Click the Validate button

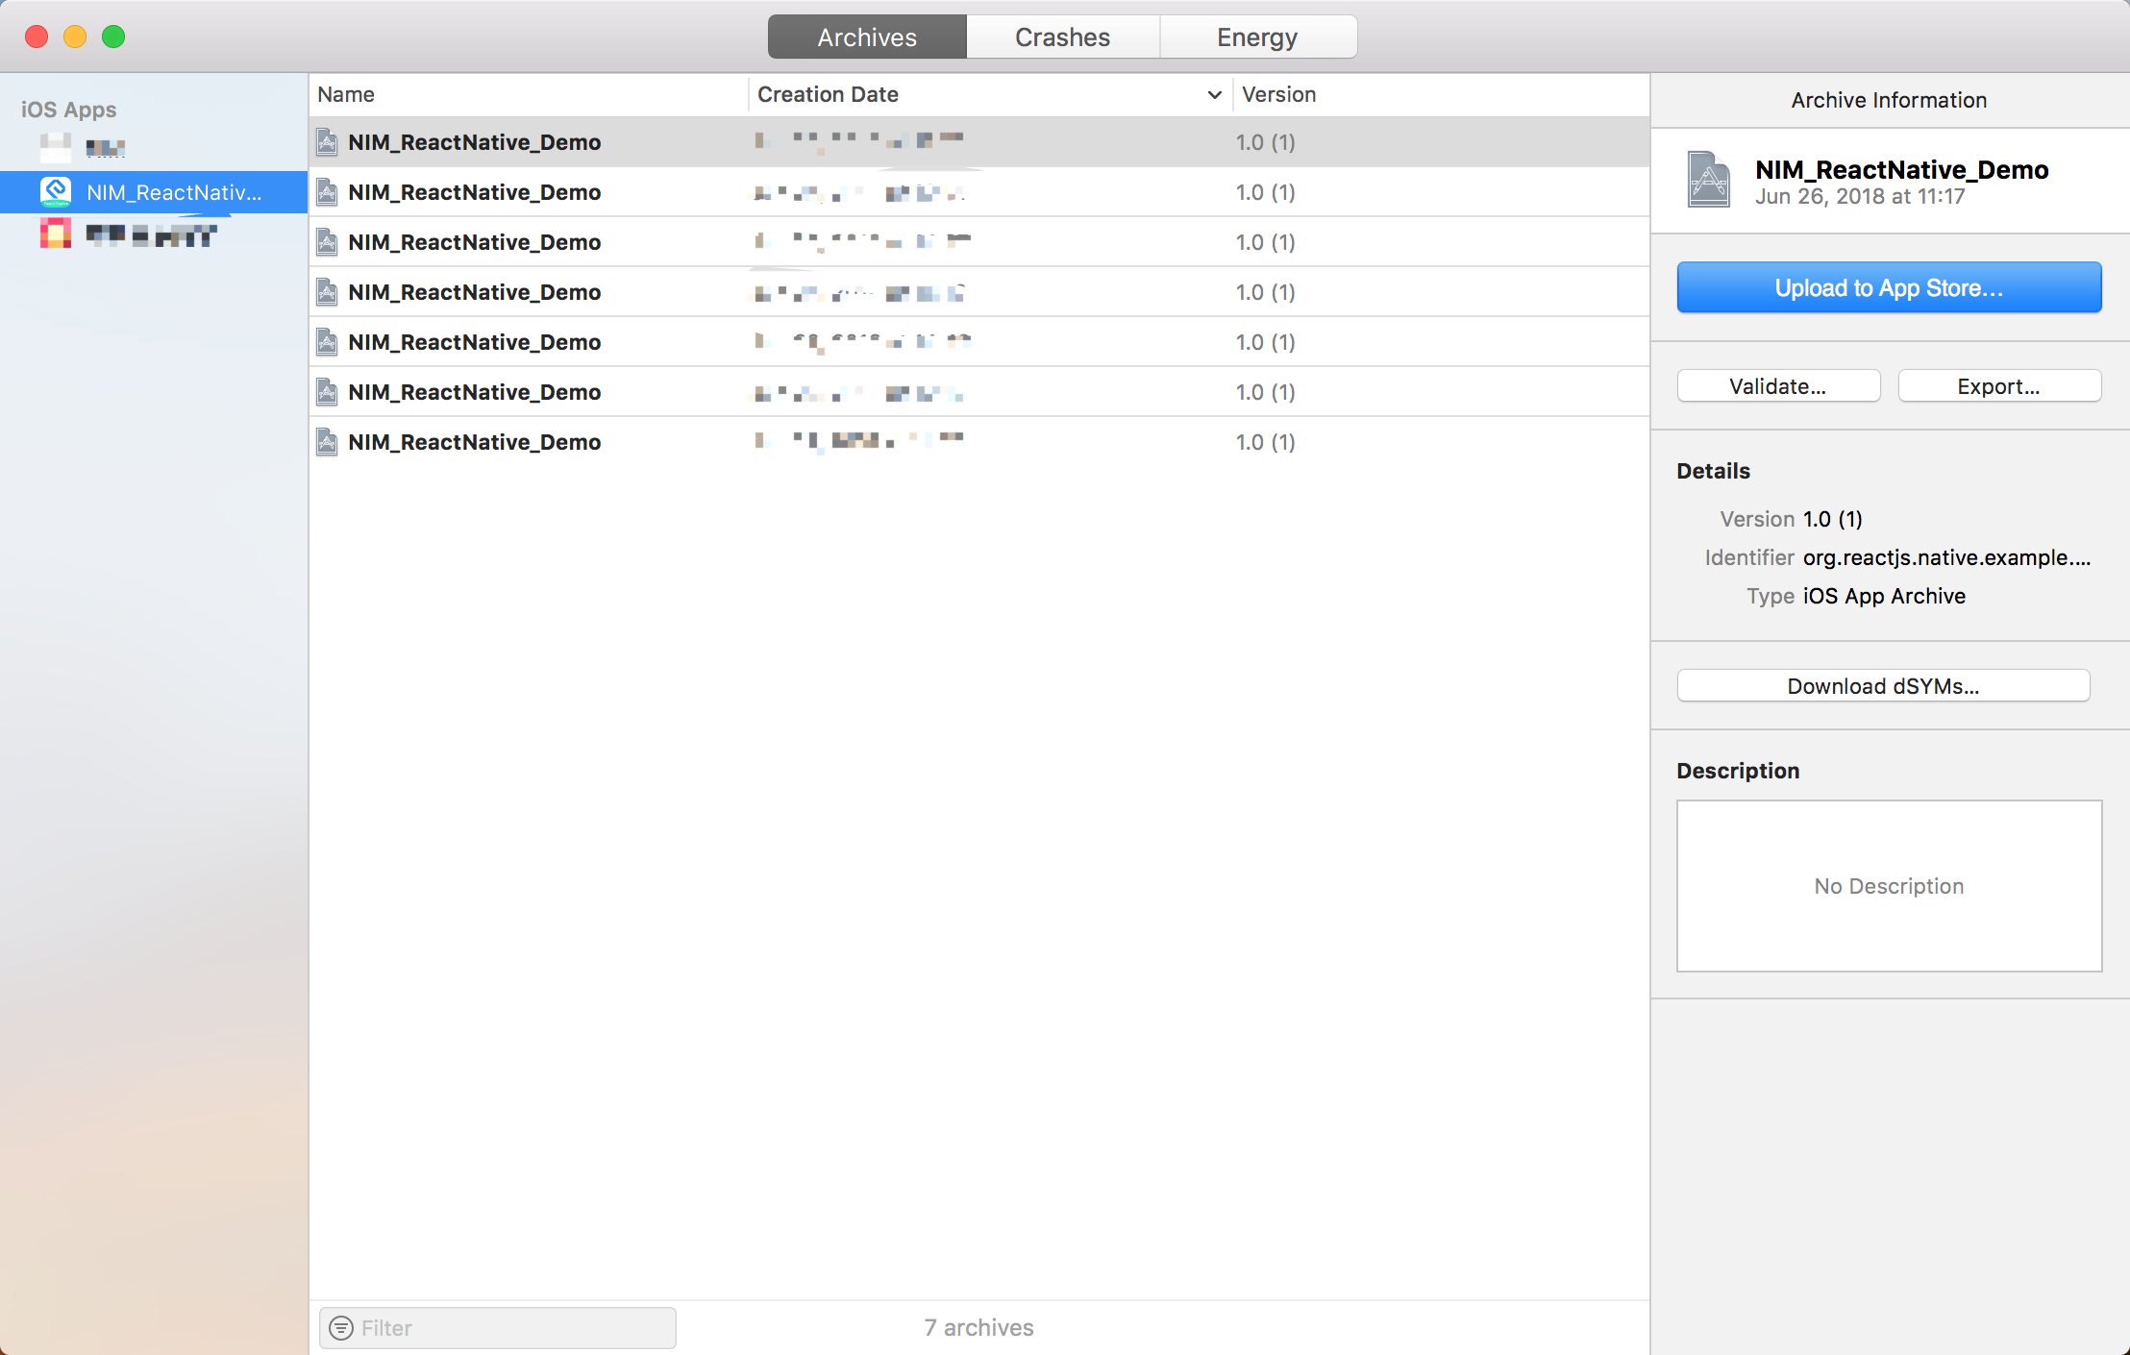click(1778, 386)
